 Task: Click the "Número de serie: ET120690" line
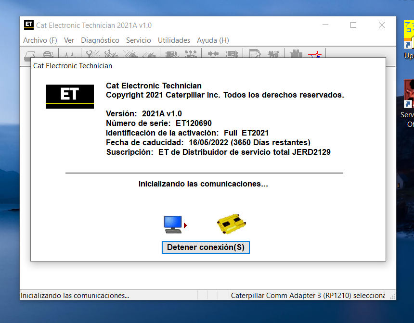pos(159,123)
